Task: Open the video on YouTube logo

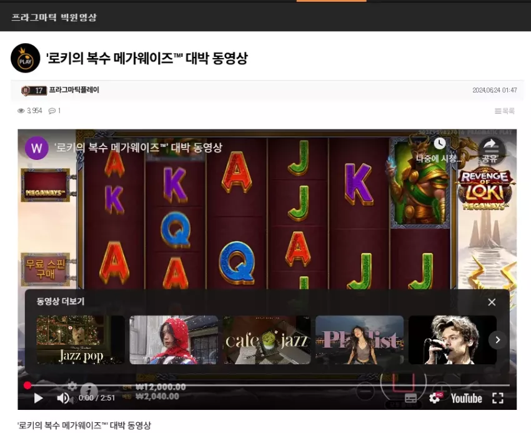Action: pos(466,399)
